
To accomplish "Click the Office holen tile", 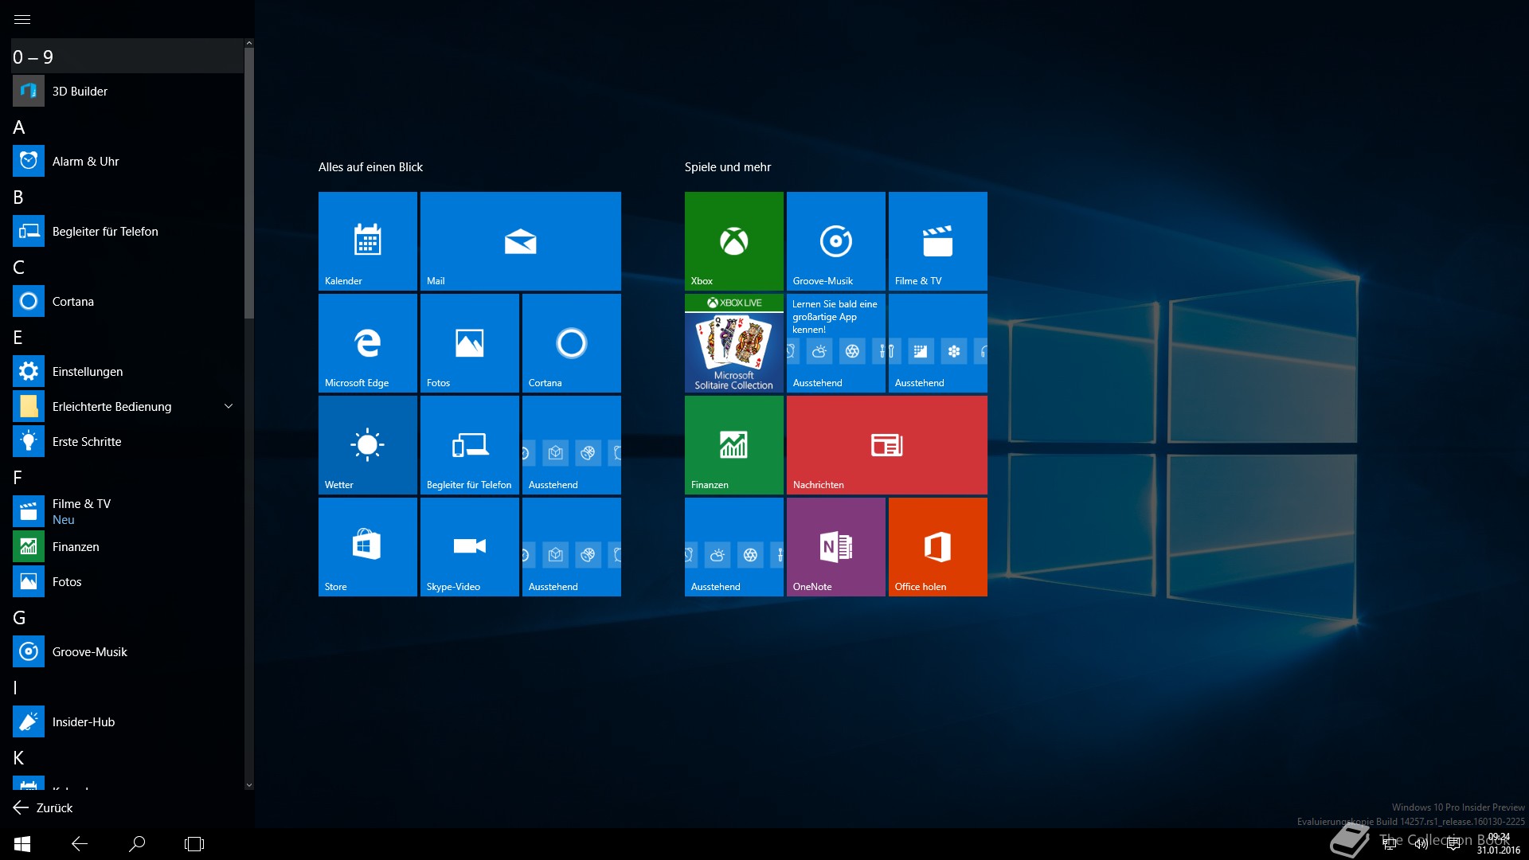I will tap(938, 547).
